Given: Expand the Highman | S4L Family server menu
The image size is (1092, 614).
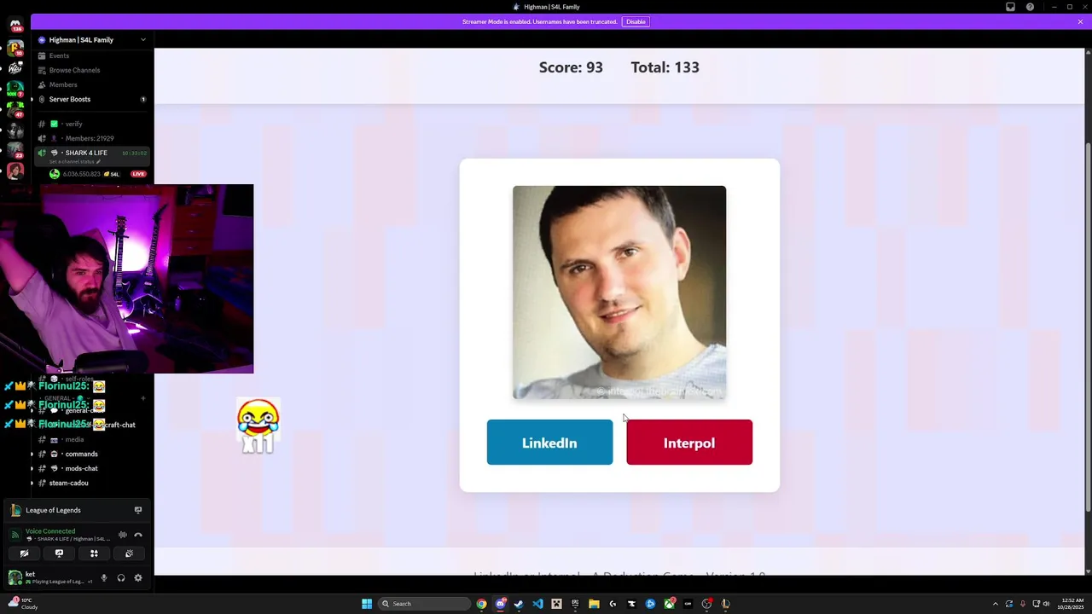Looking at the screenshot, I should click(x=92, y=40).
